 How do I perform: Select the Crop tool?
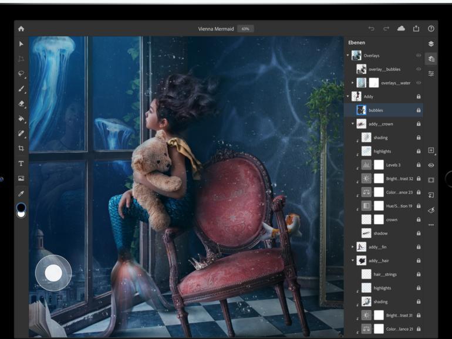[21, 148]
